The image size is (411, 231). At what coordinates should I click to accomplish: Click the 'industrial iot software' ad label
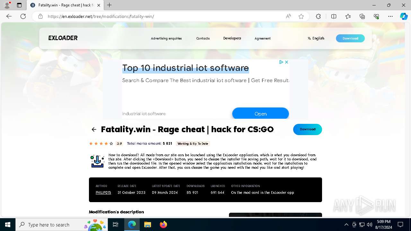(x=144, y=114)
